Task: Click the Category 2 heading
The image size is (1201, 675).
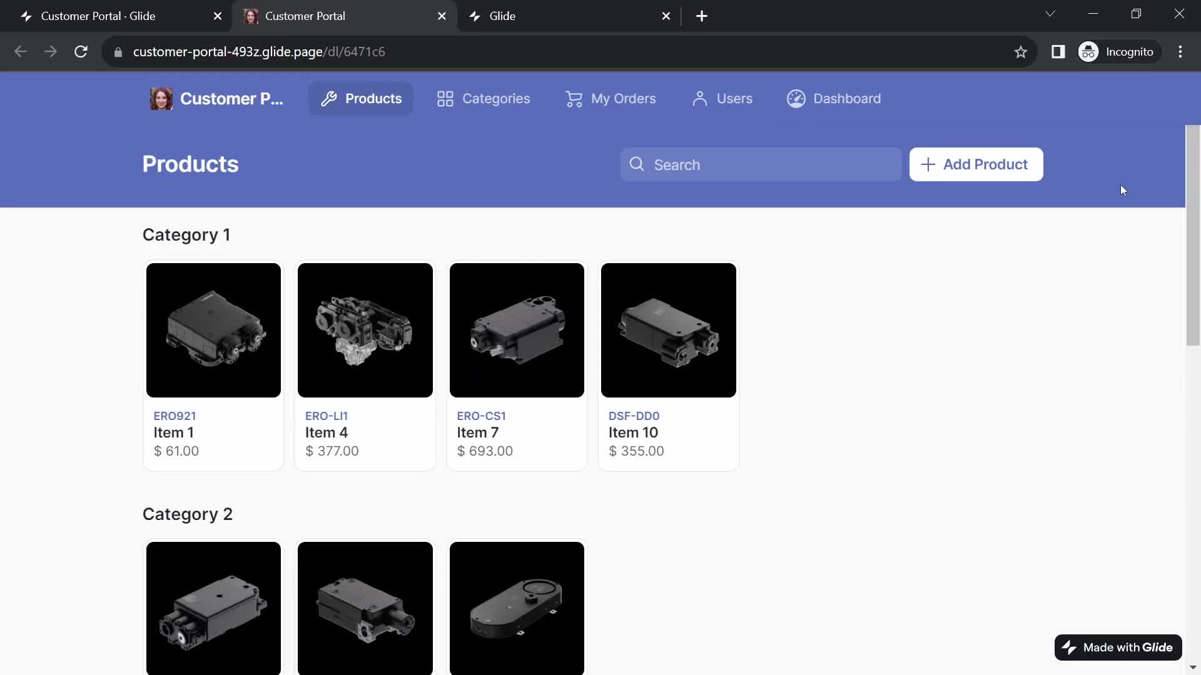Action: [x=188, y=514]
